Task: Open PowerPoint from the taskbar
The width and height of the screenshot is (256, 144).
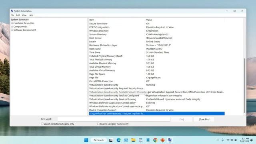Action: click(162, 140)
